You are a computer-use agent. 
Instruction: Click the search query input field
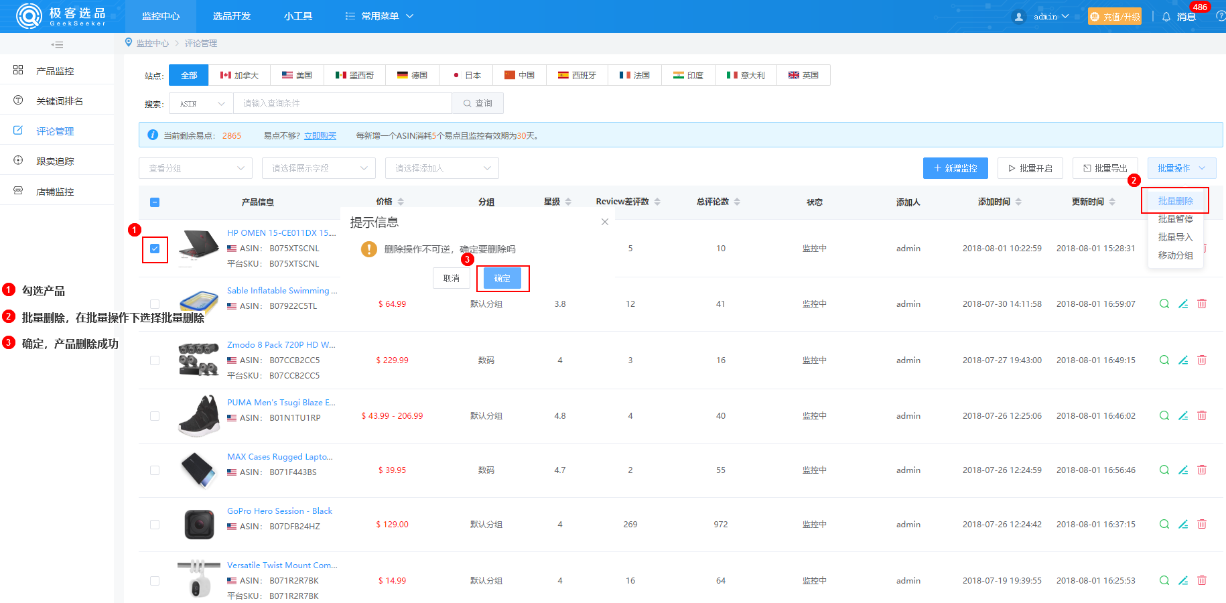[x=342, y=103]
